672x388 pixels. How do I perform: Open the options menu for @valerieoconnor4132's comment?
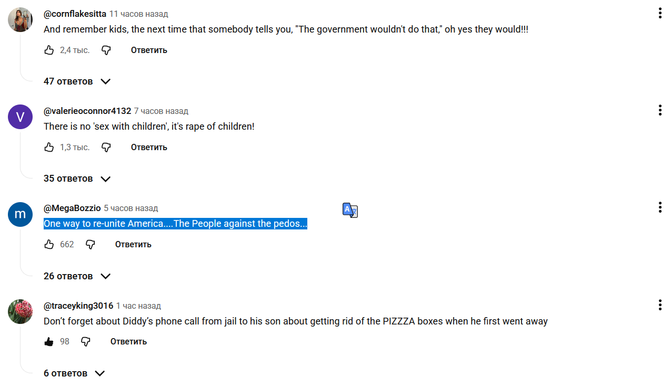coord(660,110)
